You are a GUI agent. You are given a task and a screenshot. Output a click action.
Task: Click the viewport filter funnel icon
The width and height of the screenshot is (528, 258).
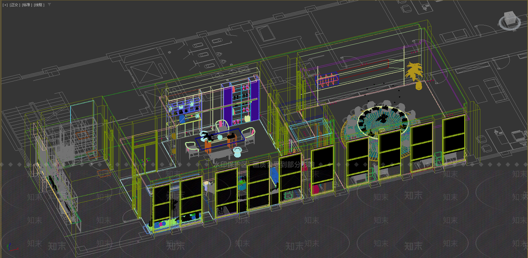pos(49,5)
